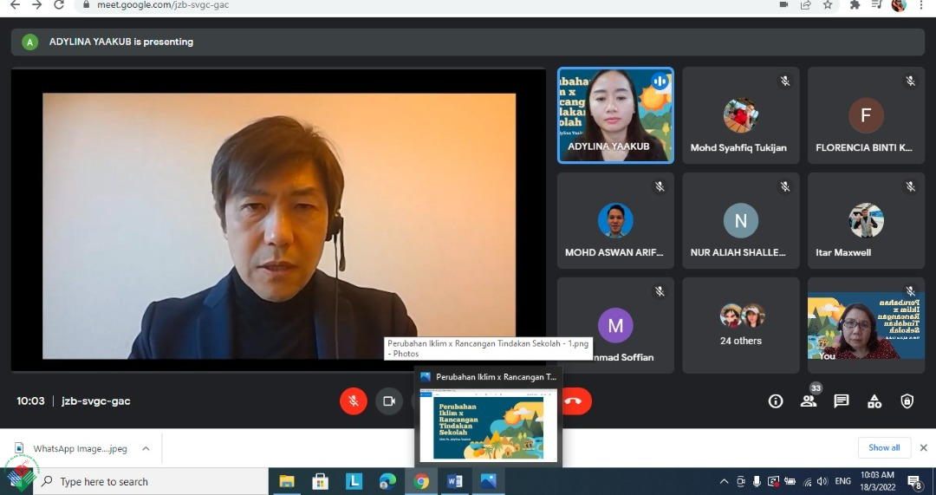Image resolution: width=936 pixels, height=495 pixels.
Task: Open host controls shield-lock icon
Action: [907, 401]
